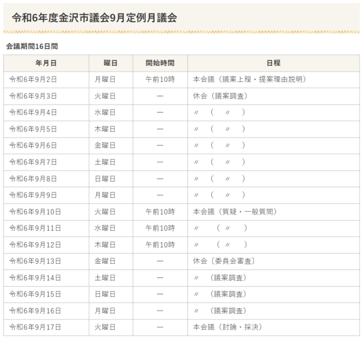This screenshot has width=364, height=342.
Task: Select the date cell 令和6年9月11日
Action: click(46, 229)
